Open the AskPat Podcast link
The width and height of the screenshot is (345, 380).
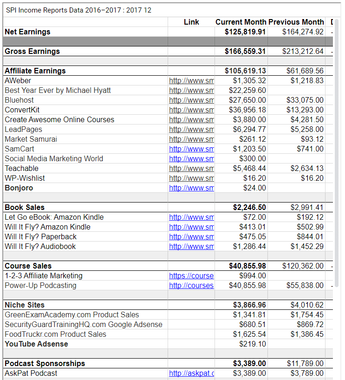tap(191, 373)
